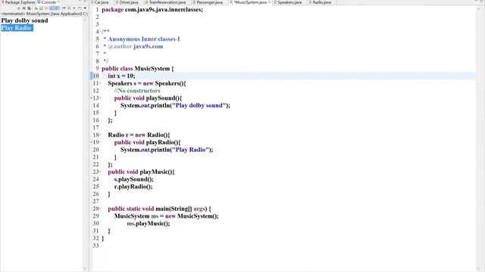Image resolution: width=485 pixels, height=272 pixels.
Task: Open Display Selected Console dropdown arrow
Action: coord(74,8)
